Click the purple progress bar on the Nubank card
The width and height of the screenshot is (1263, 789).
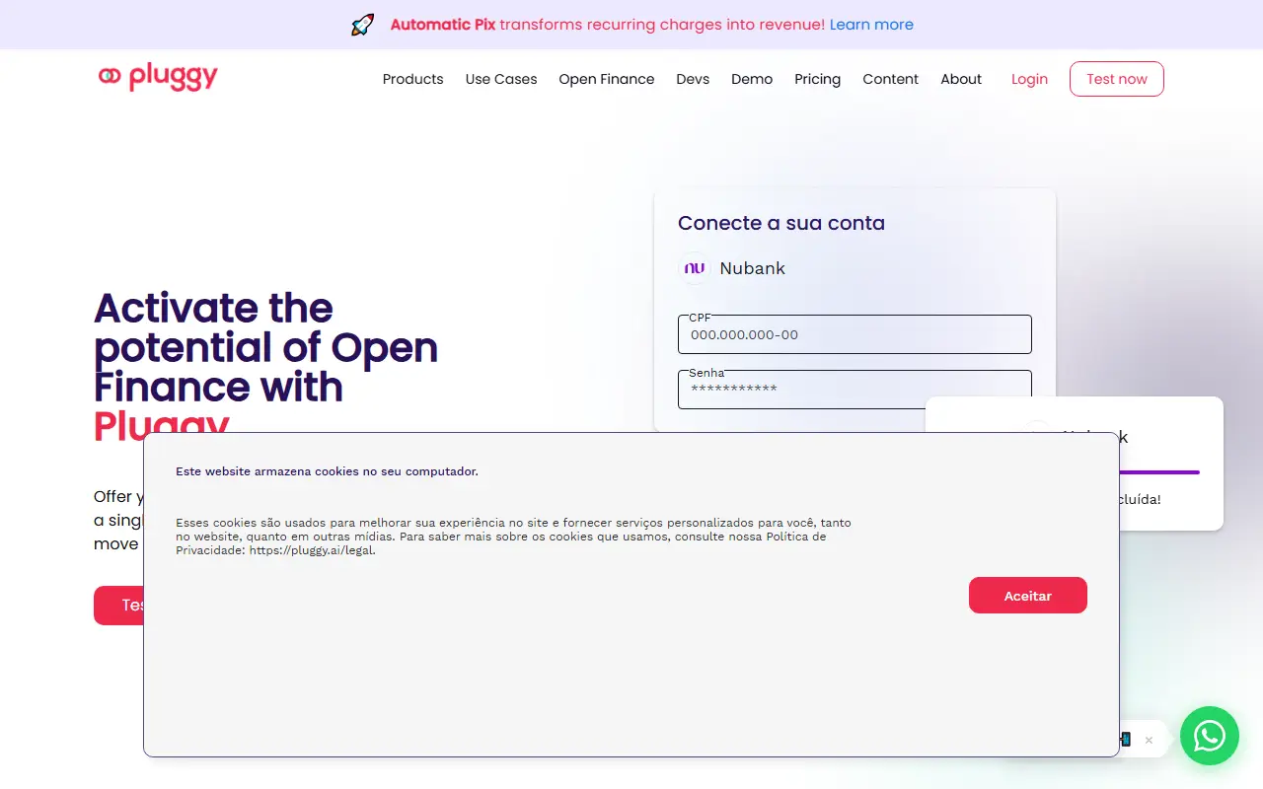point(1160,472)
